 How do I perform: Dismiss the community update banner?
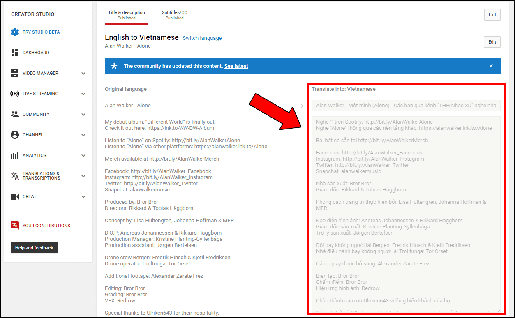pyautogui.click(x=491, y=66)
